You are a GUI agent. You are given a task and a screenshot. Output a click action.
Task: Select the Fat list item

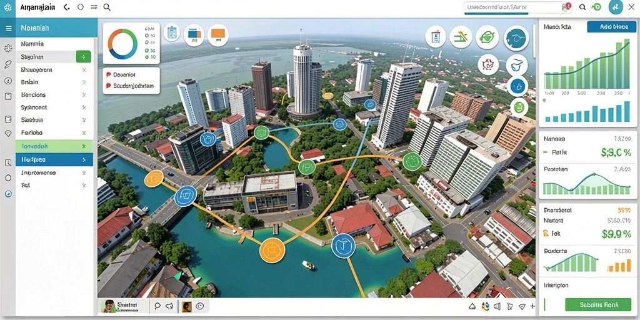[54, 185]
